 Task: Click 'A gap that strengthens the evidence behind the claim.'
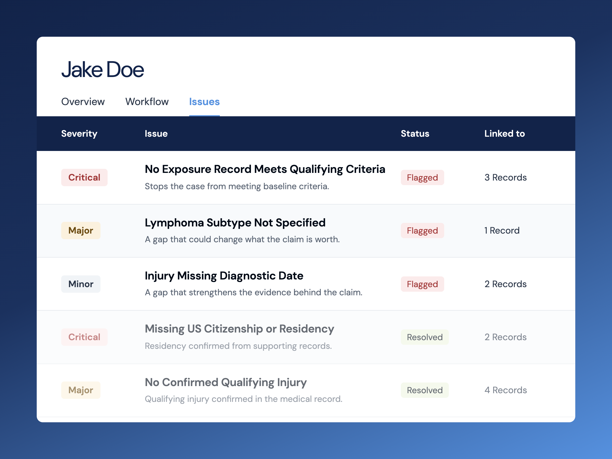coord(253,292)
